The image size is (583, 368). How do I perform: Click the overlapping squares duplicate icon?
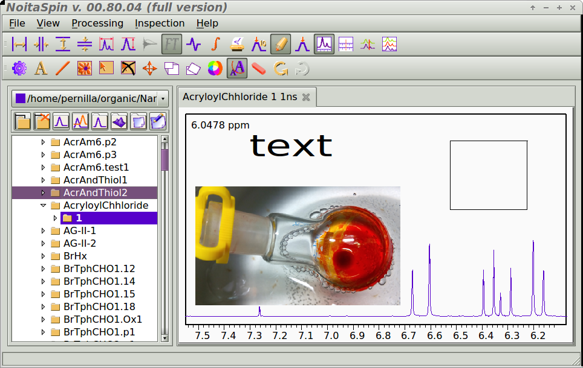[171, 69]
